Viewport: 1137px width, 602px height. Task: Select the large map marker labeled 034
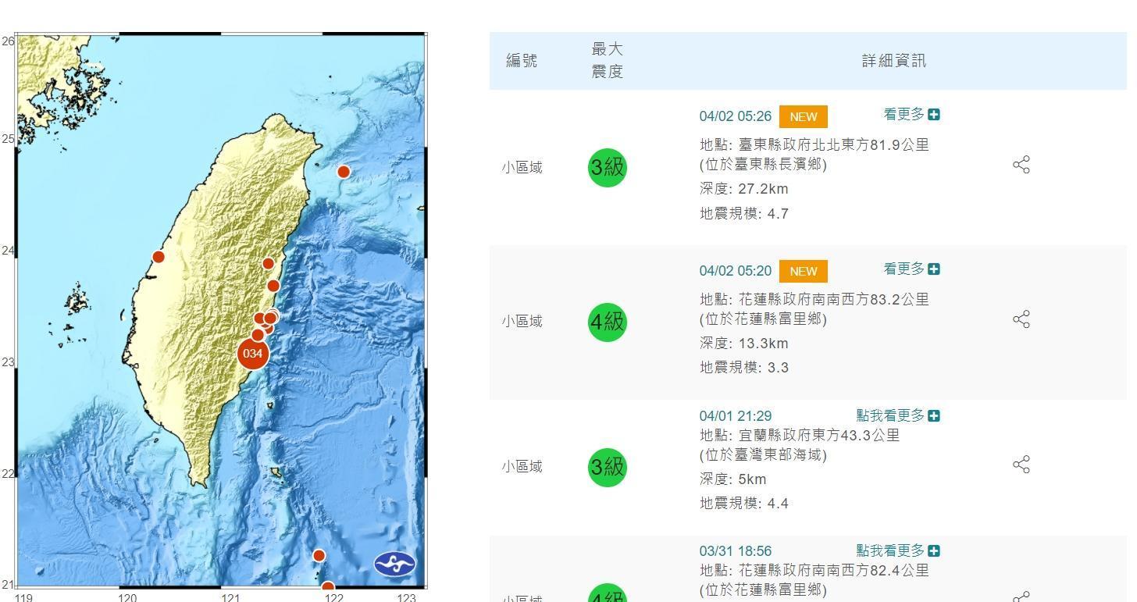point(253,353)
